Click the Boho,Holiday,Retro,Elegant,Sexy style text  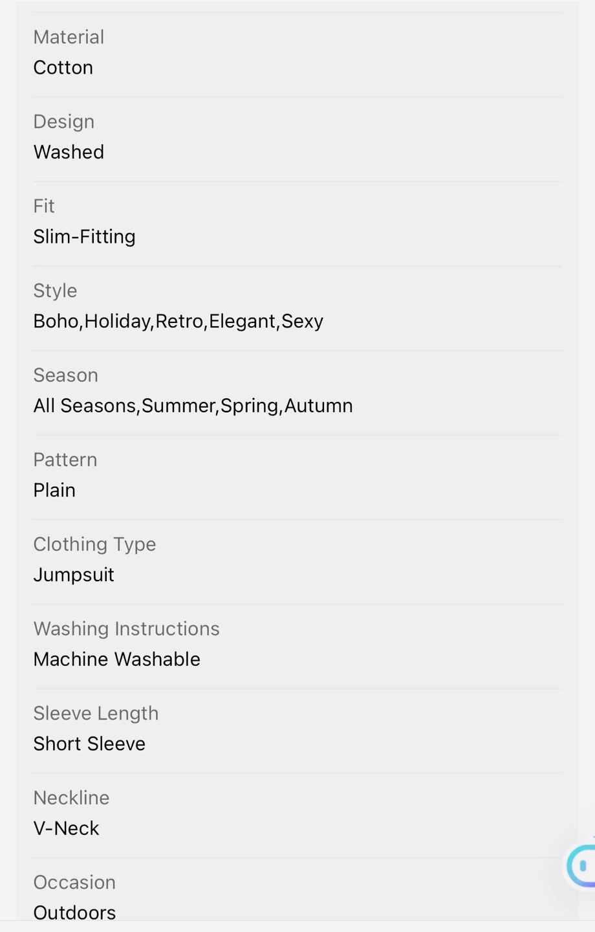coord(178,321)
